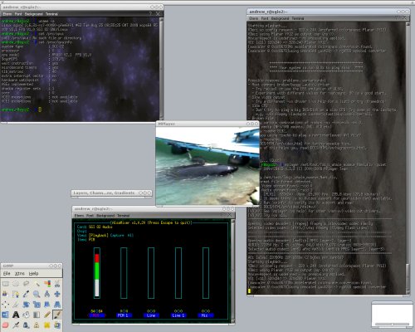
Task: Open the GIMP File menu
Action: point(7,273)
